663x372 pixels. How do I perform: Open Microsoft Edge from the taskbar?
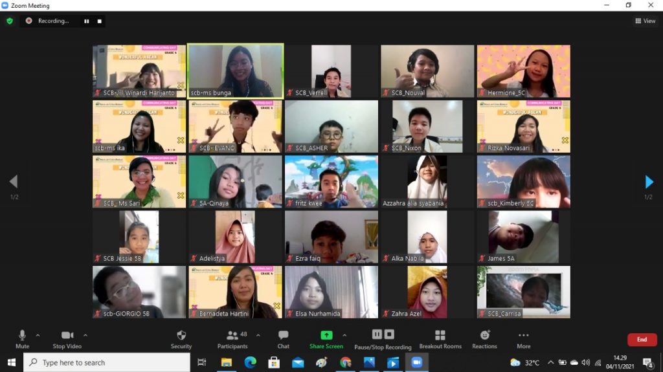pos(251,362)
